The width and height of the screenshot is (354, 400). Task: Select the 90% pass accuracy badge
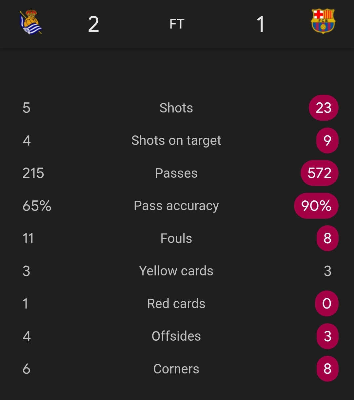pyautogui.click(x=316, y=206)
